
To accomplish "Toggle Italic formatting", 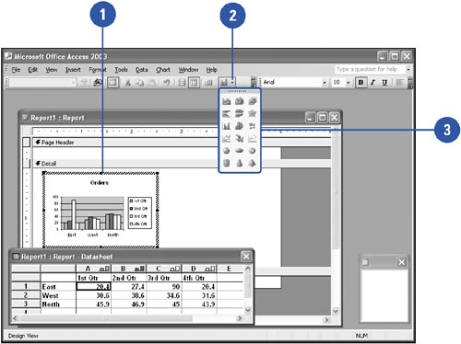I will click(x=372, y=82).
